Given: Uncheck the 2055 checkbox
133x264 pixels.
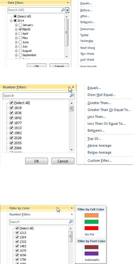Looking at the screenshot, I should coord(11,143).
